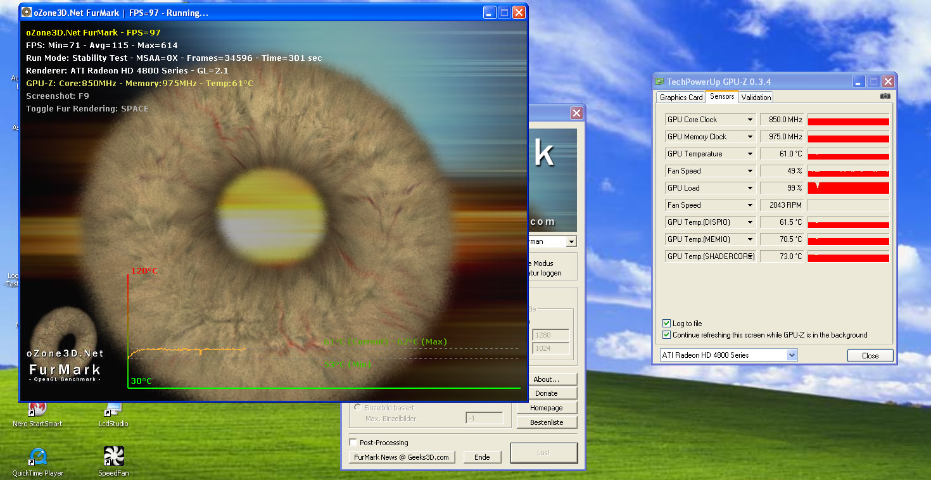931x480 pixels.
Task: Select the Sensors tab in GPU-Z
Action: (722, 96)
